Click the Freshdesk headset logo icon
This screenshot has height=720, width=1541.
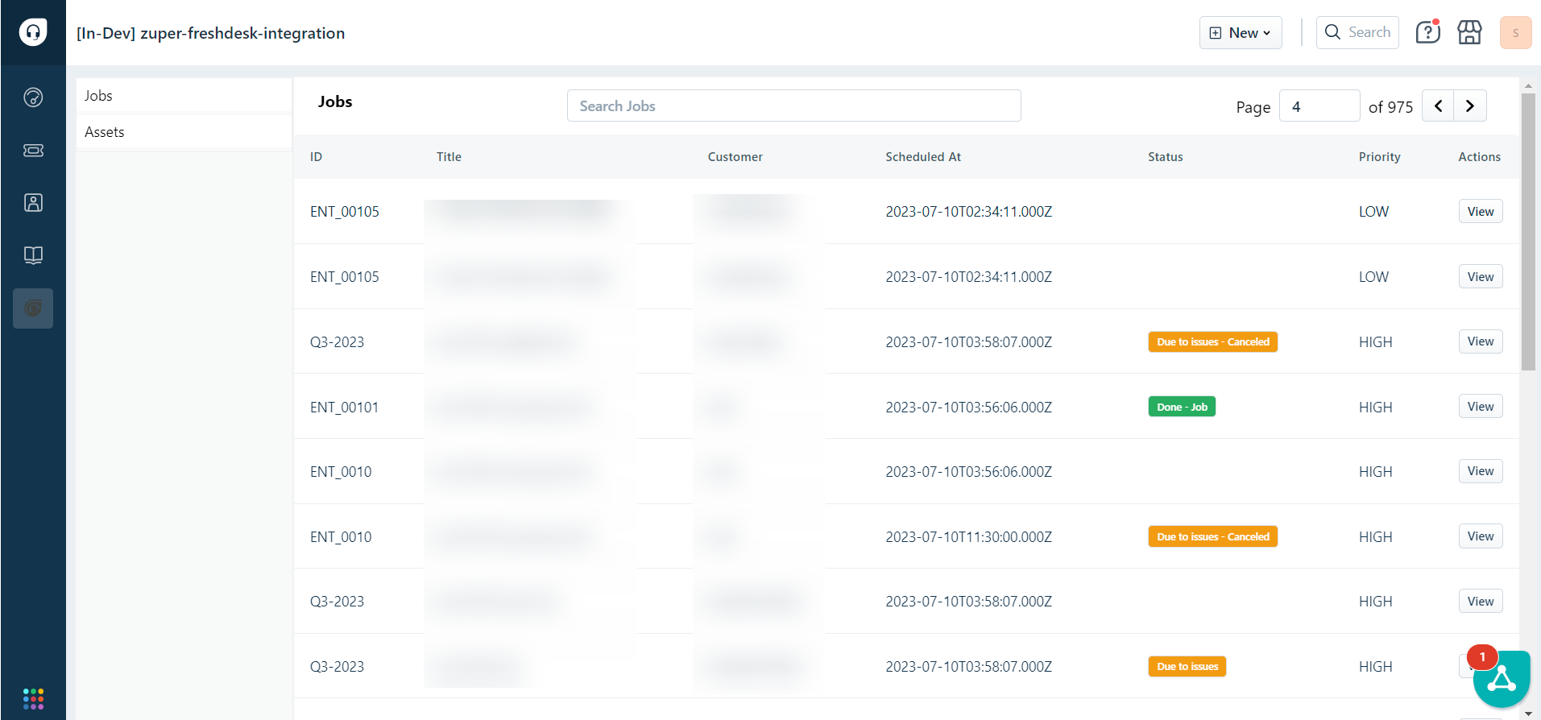point(33,32)
